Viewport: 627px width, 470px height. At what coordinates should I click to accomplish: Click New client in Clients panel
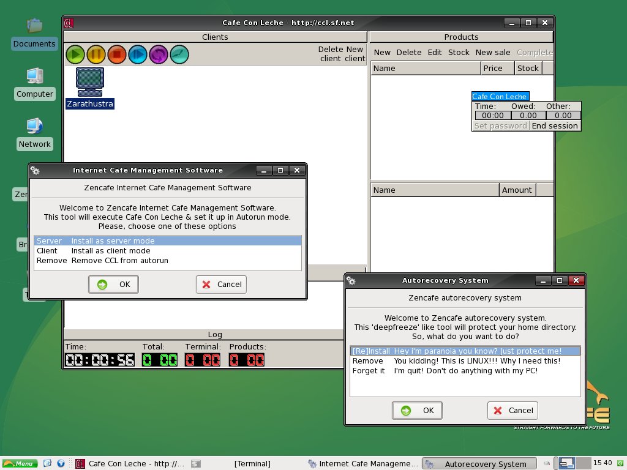pos(355,54)
